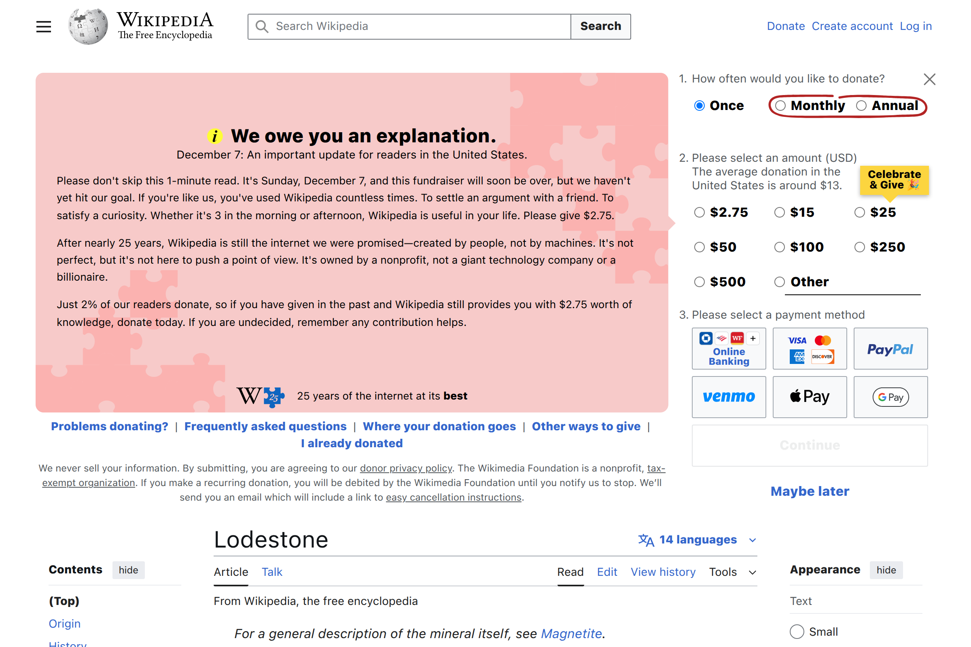The image size is (971, 647).
Task: Click the Log in link
Action: point(916,26)
